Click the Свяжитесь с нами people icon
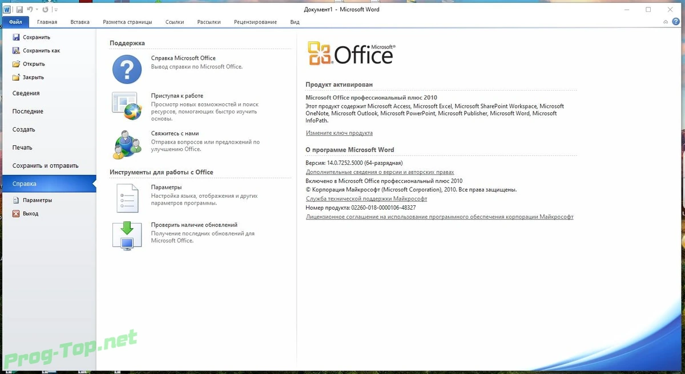The width and height of the screenshot is (685, 374). point(127,144)
